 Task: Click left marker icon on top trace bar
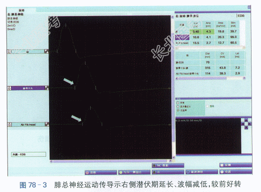coord(10,51)
